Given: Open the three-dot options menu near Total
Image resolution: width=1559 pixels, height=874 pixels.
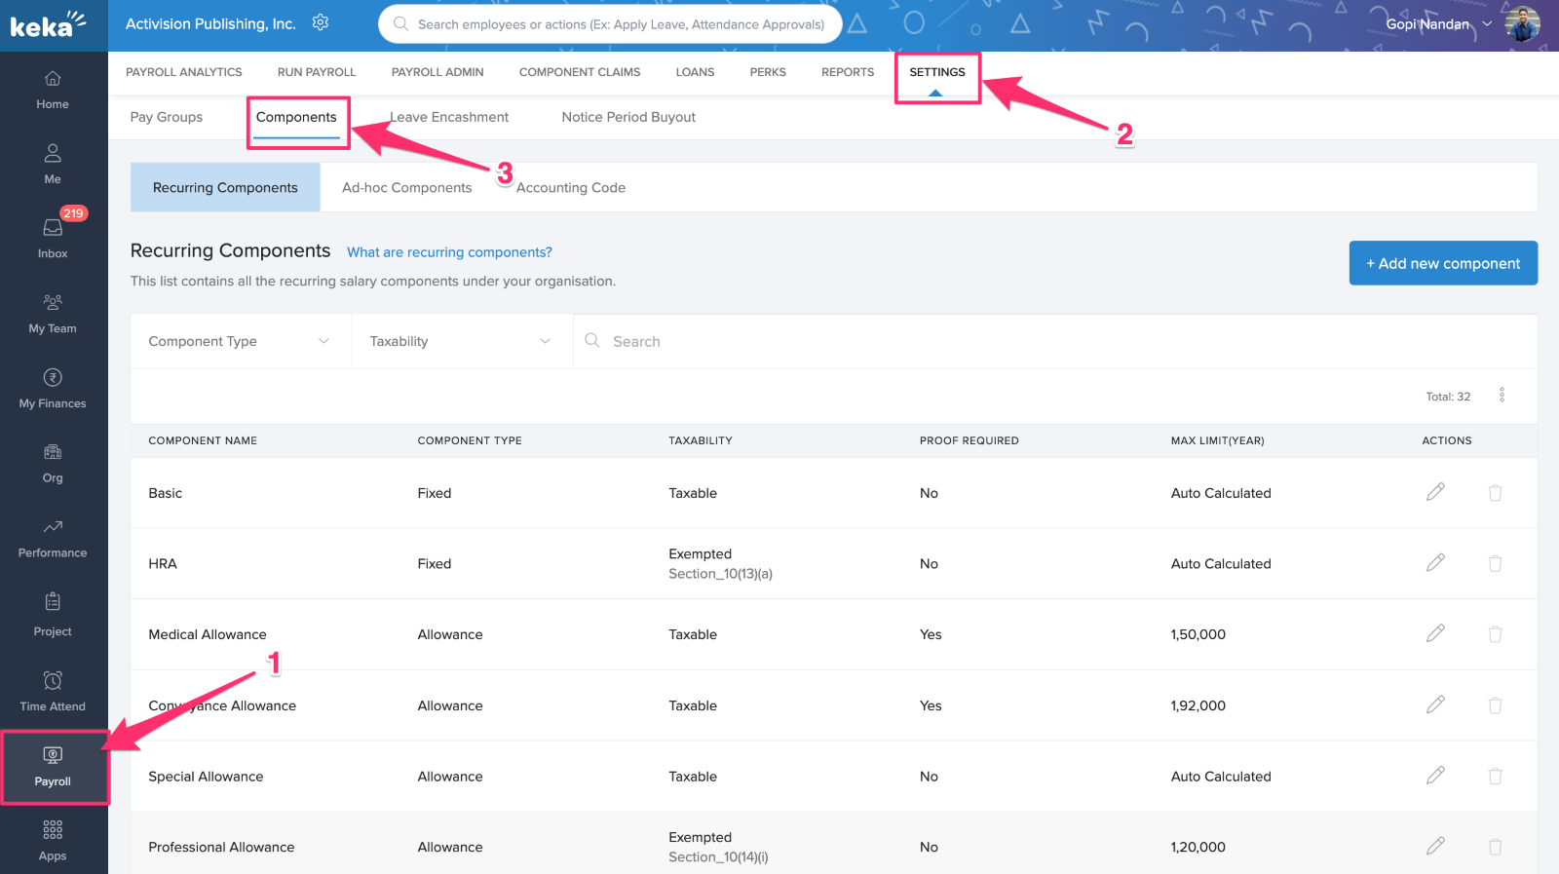Looking at the screenshot, I should pos(1502,395).
